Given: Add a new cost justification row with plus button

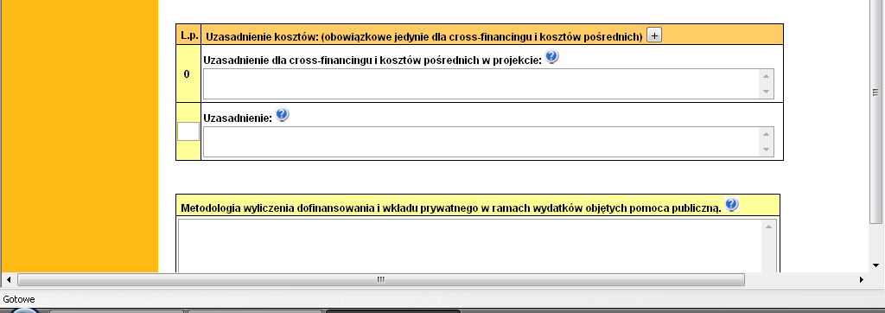Looking at the screenshot, I should point(653,35).
